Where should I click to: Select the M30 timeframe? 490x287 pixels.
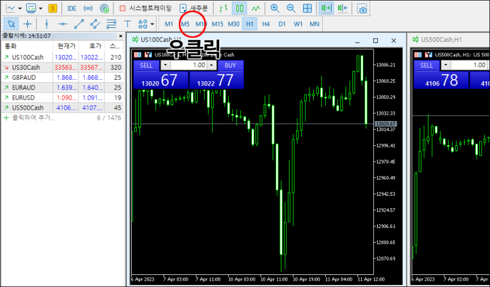[x=234, y=23]
